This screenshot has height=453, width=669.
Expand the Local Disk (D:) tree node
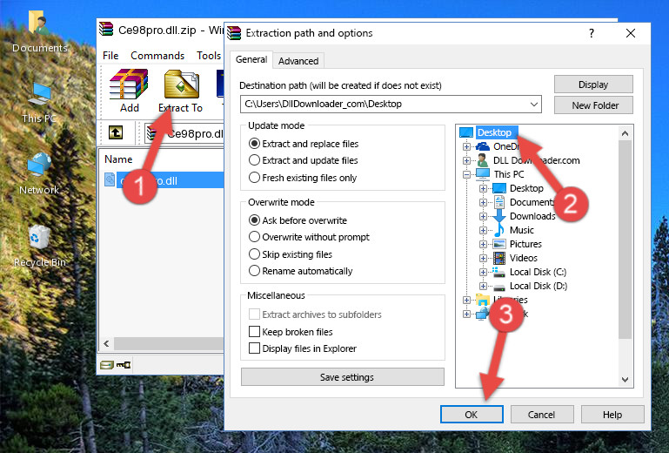click(483, 287)
